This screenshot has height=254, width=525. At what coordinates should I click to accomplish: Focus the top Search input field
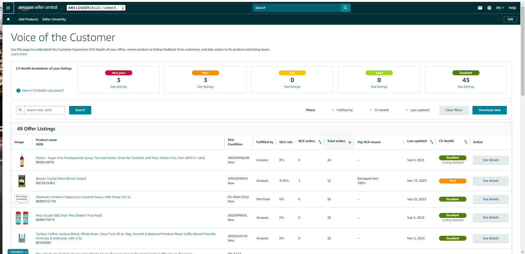click(x=297, y=8)
